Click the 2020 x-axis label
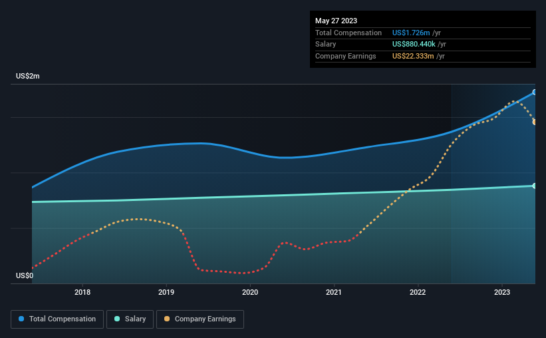Screen dimensions: 546x338 pyautogui.click(x=250, y=292)
